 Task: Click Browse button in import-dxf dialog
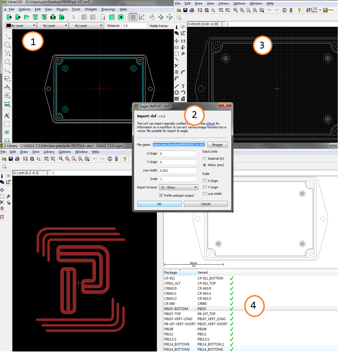tap(217, 145)
